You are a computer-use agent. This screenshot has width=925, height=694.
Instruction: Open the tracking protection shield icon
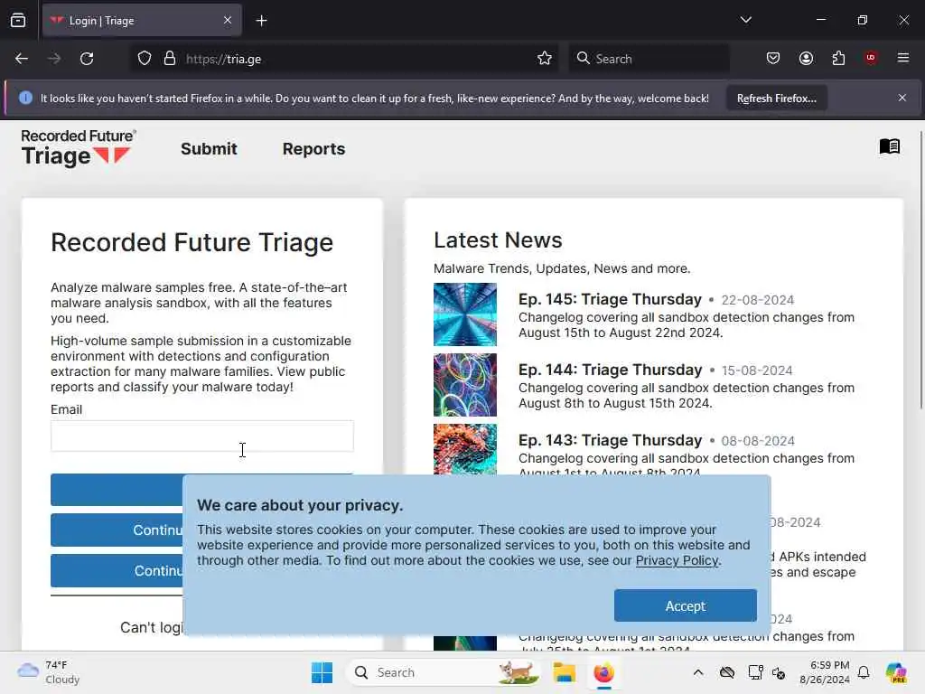click(145, 59)
